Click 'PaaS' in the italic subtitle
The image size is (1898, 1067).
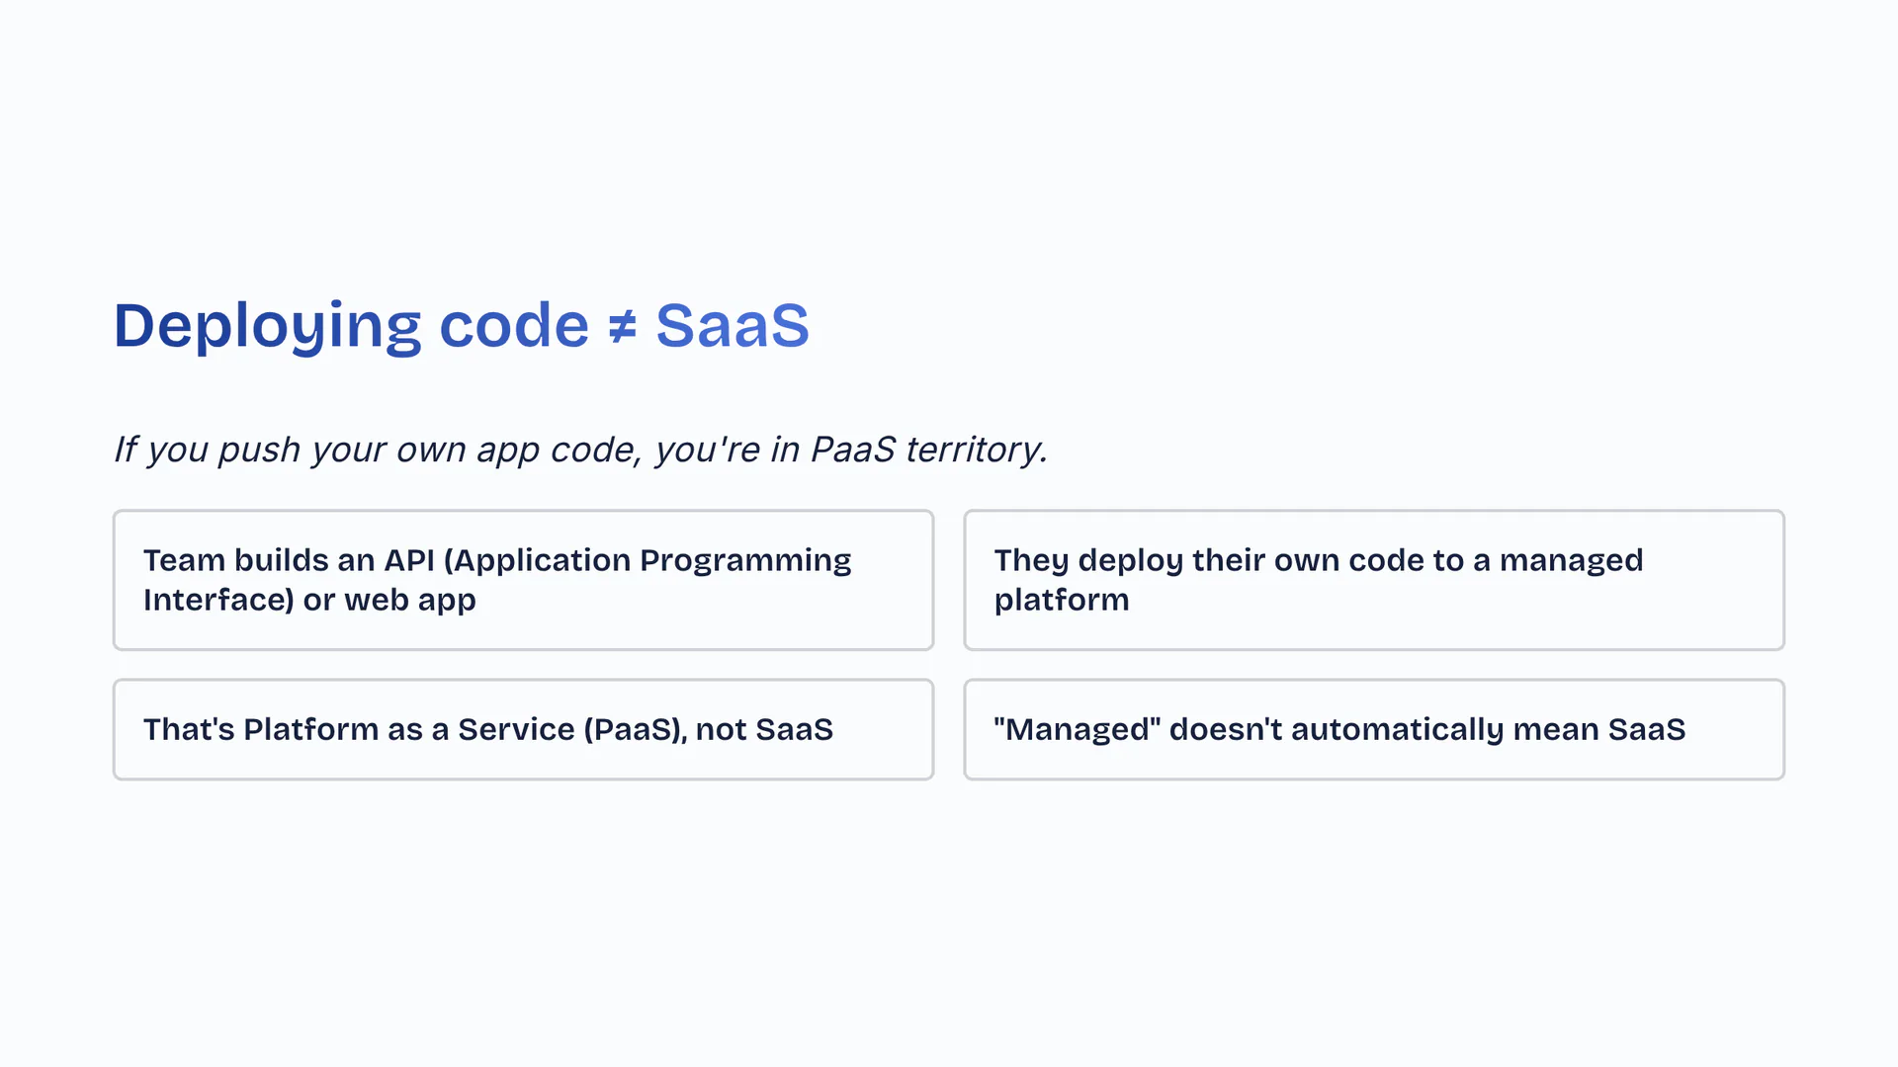point(852,450)
